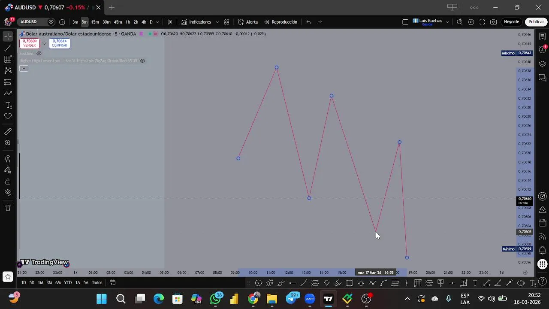This screenshot has width=549, height=309.
Task: Open the Fibonacci tools in left sidebar
Action: (8, 59)
